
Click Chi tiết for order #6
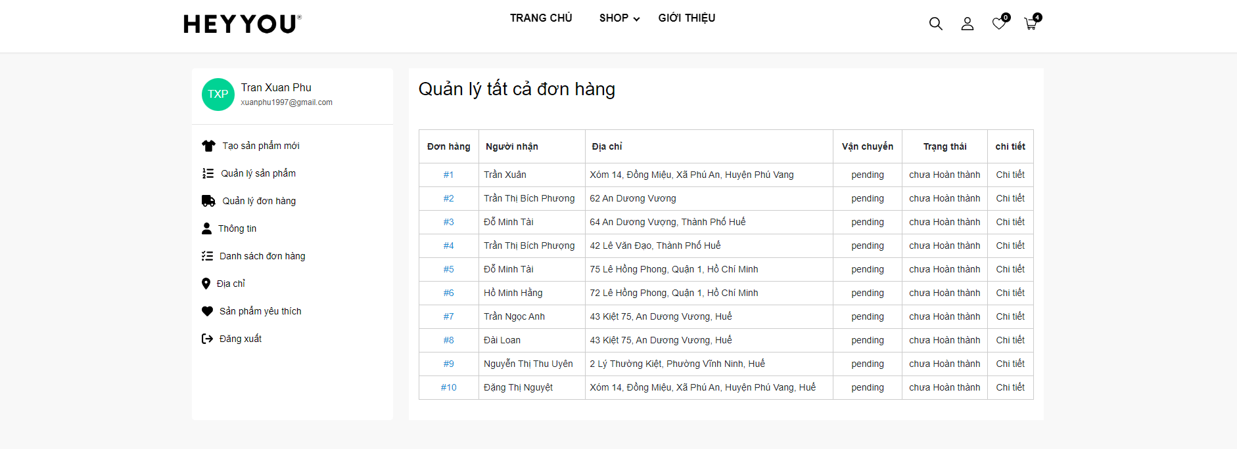point(1010,293)
